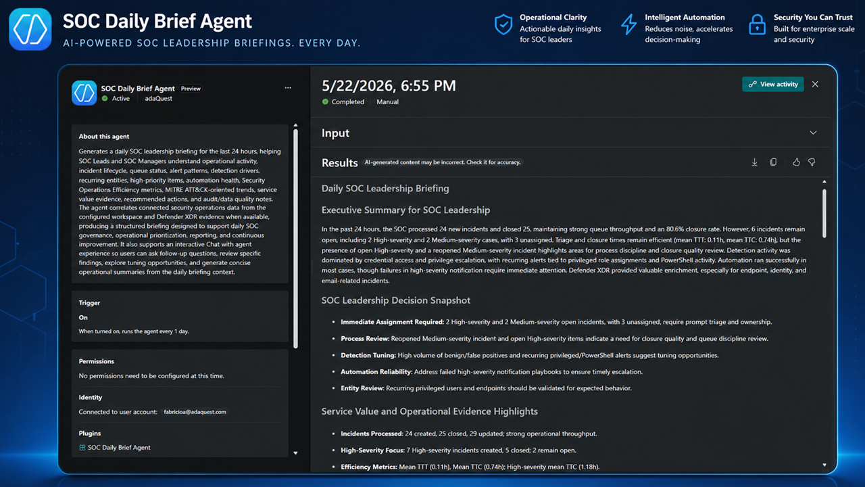The height and width of the screenshot is (487, 865).
Task: Click the results pane scrollbar thumb
Action: point(824,214)
